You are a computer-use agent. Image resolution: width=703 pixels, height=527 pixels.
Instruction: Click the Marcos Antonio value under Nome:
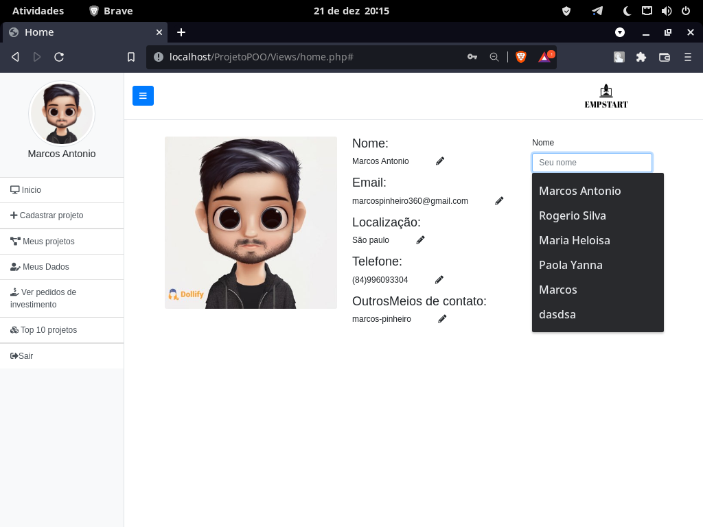click(380, 161)
